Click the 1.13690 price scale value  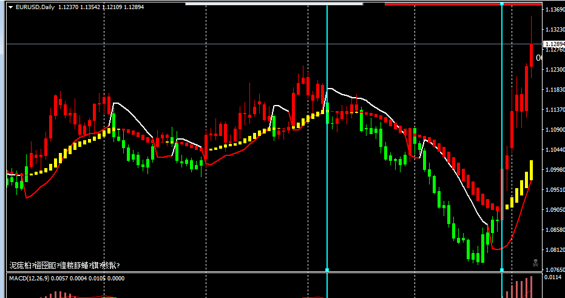(x=554, y=10)
